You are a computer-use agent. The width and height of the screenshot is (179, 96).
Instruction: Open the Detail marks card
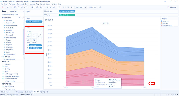pyautogui.click(x=28, y=41)
